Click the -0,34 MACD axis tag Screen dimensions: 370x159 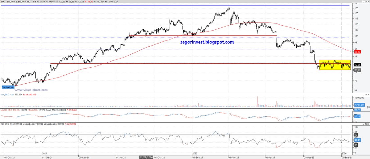click(x=358, y=116)
